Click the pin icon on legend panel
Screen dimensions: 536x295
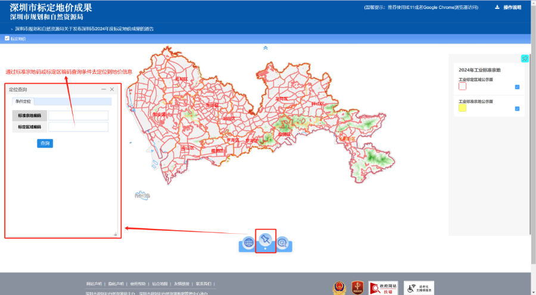tap(525, 58)
